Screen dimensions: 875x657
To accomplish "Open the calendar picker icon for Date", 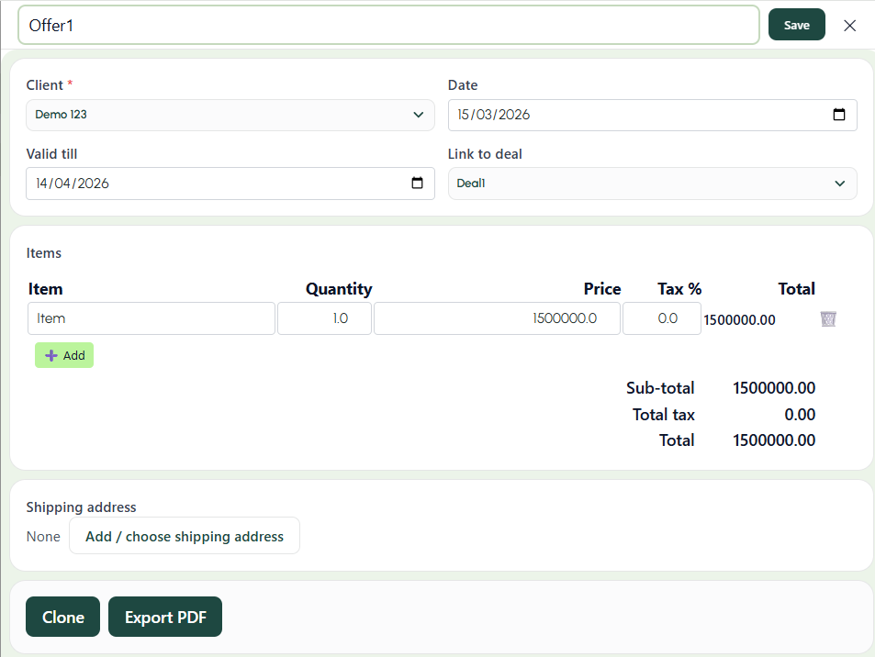I will [x=838, y=115].
